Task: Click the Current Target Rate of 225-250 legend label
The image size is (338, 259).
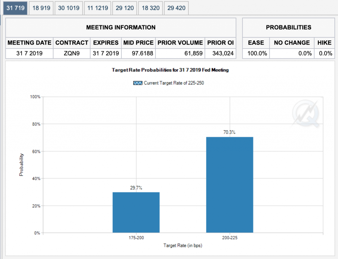Action: coord(174,83)
